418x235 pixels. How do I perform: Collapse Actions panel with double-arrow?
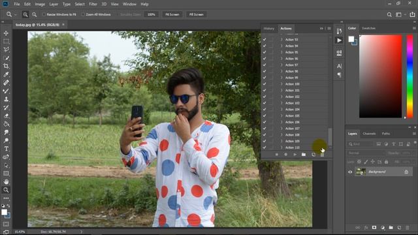[x=321, y=29]
